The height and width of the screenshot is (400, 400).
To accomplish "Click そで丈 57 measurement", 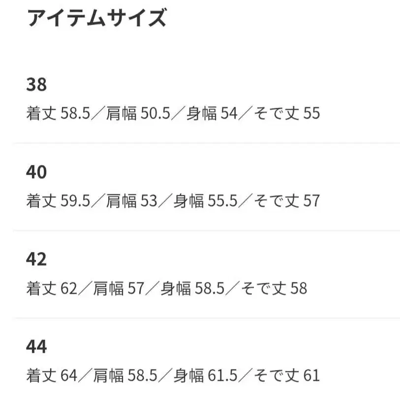I will click(287, 201).
